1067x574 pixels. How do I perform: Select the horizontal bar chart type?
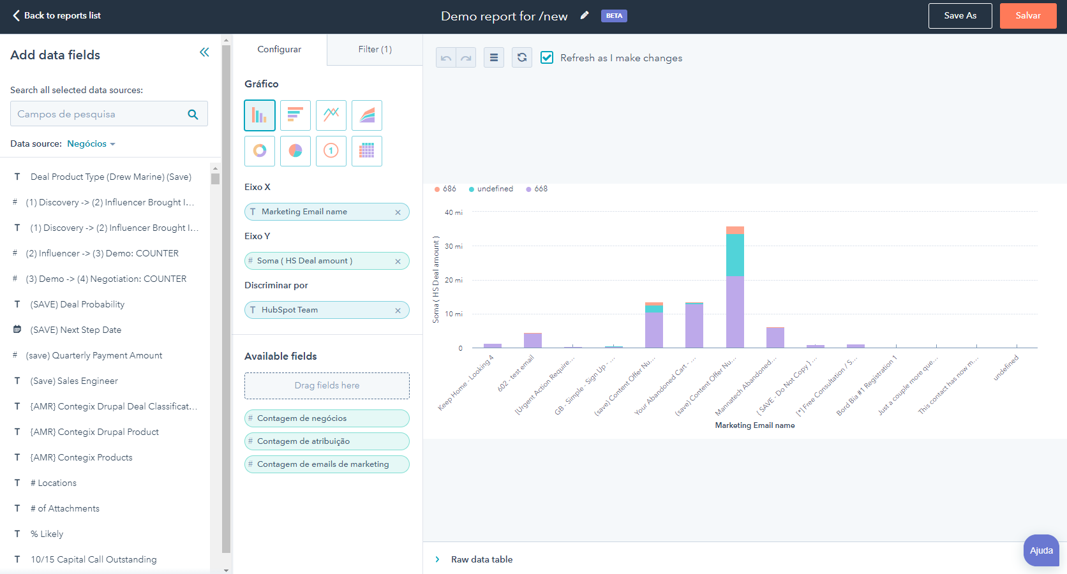click(295, 115)
